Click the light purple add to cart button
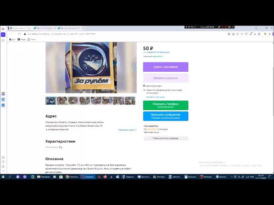274x205 pixels. tap(166, 78)
